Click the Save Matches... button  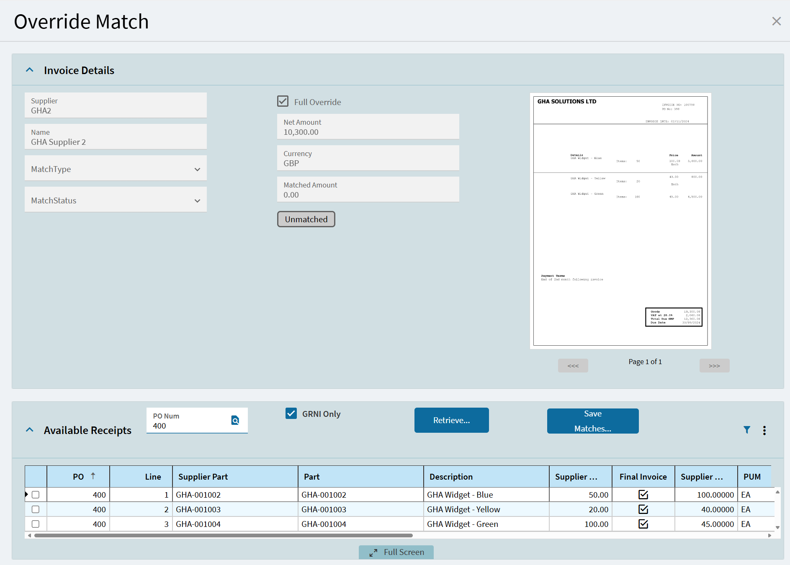(x=592, y=421)
